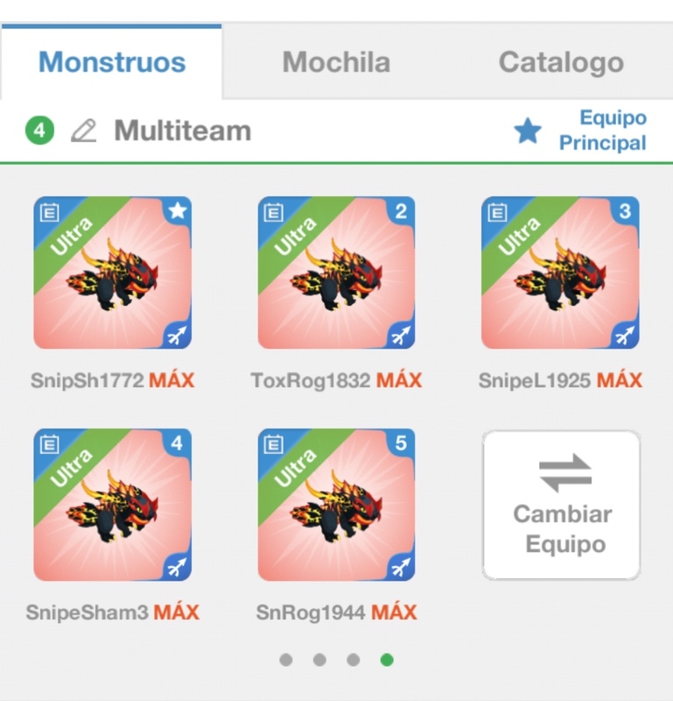Tap the info card icon on SnRog1944
673x701 pixels.
point(273,445)
